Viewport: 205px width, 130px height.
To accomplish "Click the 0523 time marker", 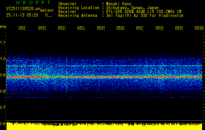I will tap(62, 28).
